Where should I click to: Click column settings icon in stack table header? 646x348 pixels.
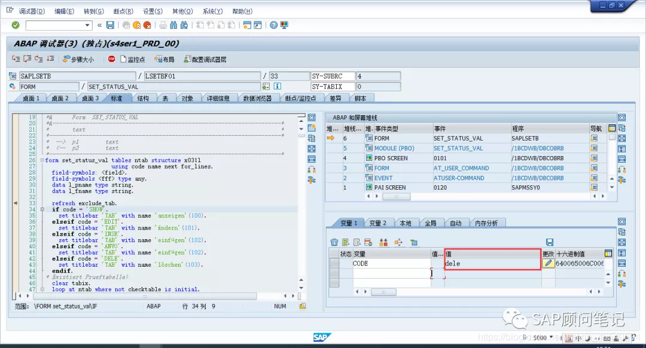[612, 128]
